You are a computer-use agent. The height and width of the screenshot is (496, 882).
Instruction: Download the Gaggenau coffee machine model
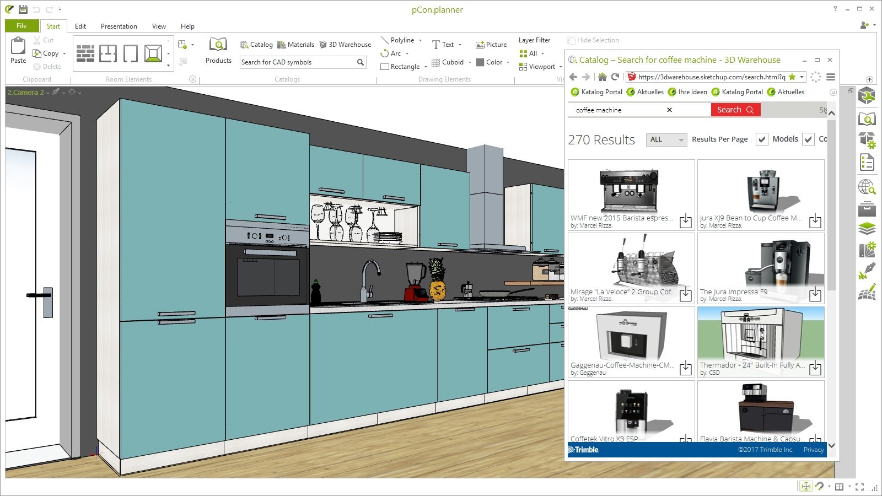[x=686, y=368]
